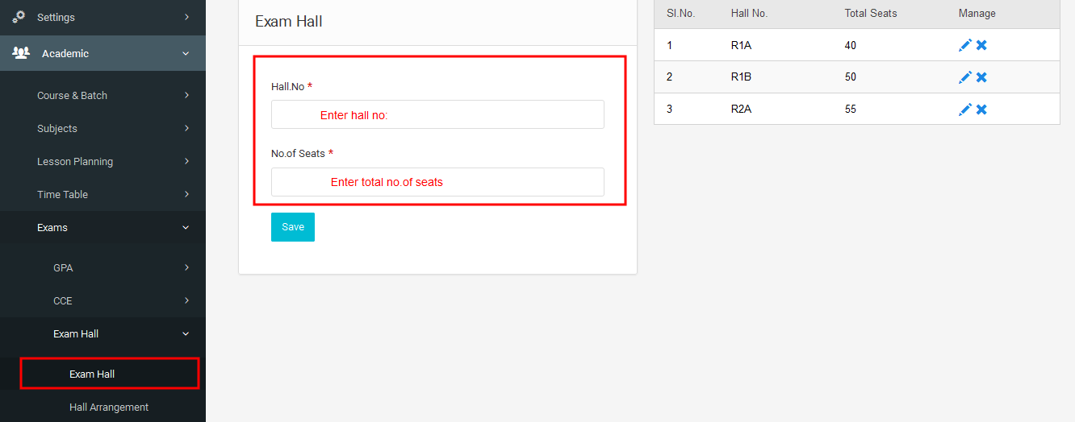Focus the Hall.No input field
Image resolution: width=1075 pixels, height=422 pixels.
point(437,114)
